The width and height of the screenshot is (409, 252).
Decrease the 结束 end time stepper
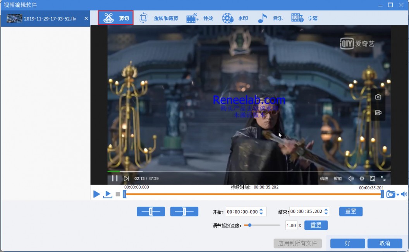point(326,214)
